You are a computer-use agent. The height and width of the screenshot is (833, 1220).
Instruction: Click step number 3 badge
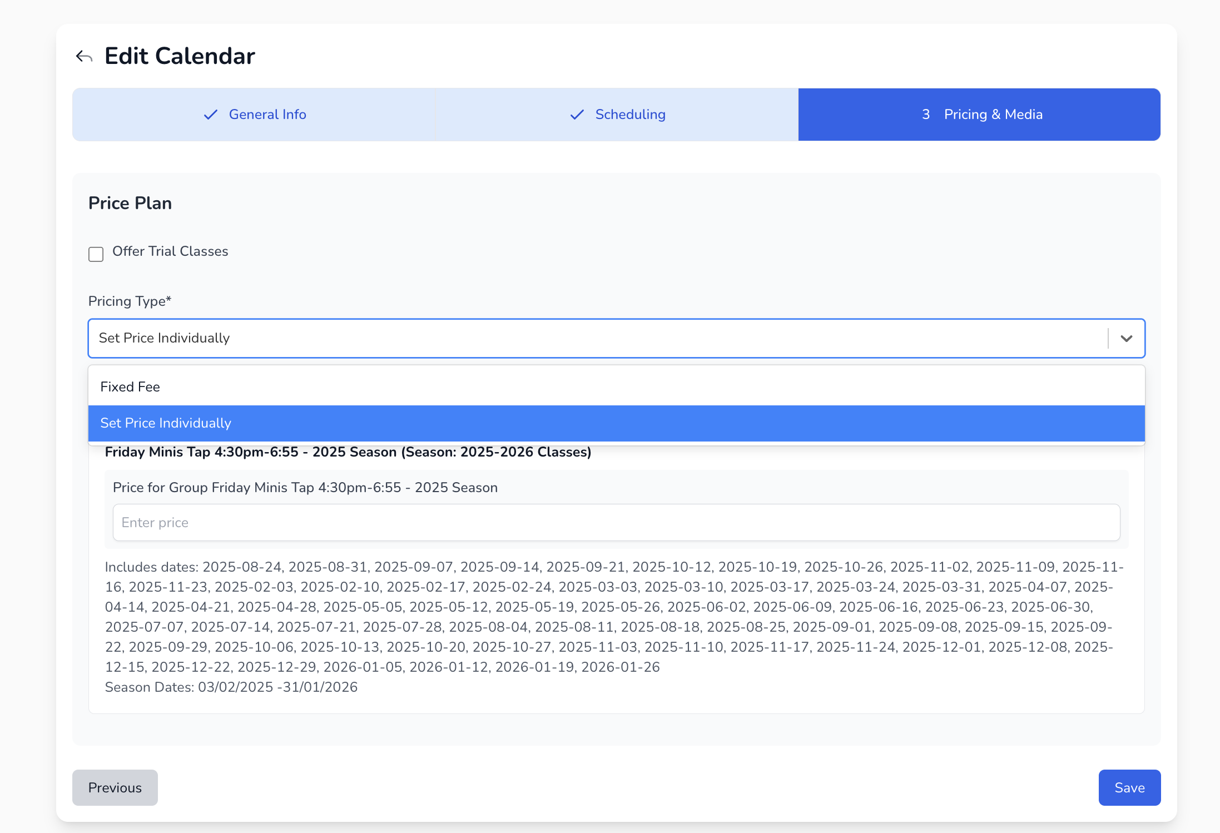pyautogui.click(x=926, y=115)
